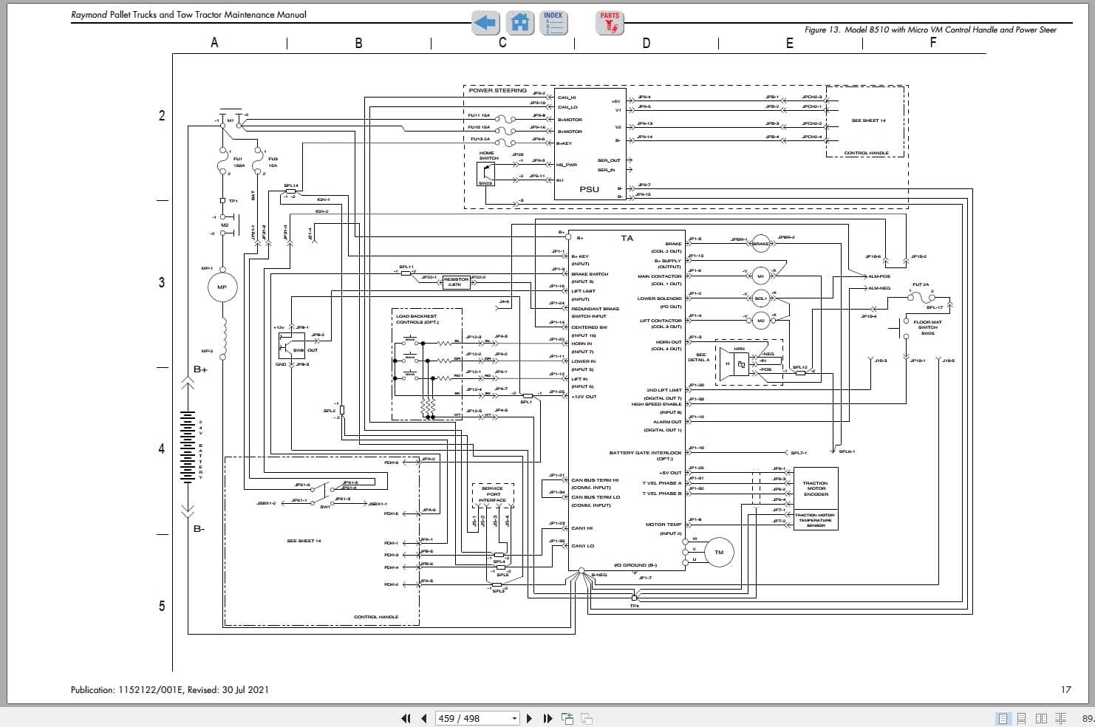Click the SEE DETAIL A horn reference
This screenshot has height=727, width=1095.
point(698,357)
